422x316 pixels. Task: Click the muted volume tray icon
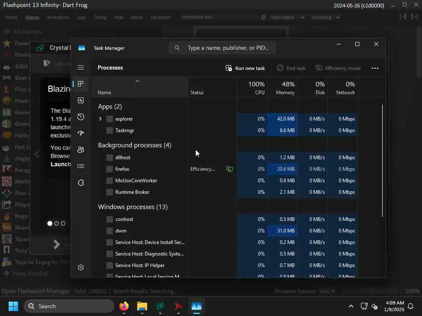[375, 306]
